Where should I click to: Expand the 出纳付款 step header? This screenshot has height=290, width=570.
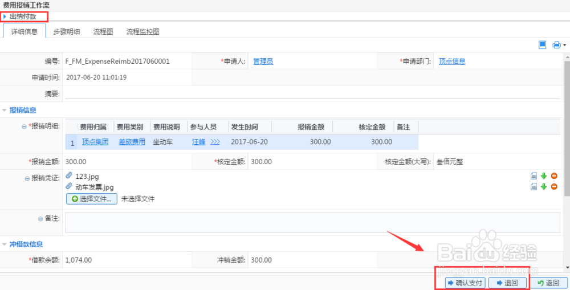click(5, 17)
